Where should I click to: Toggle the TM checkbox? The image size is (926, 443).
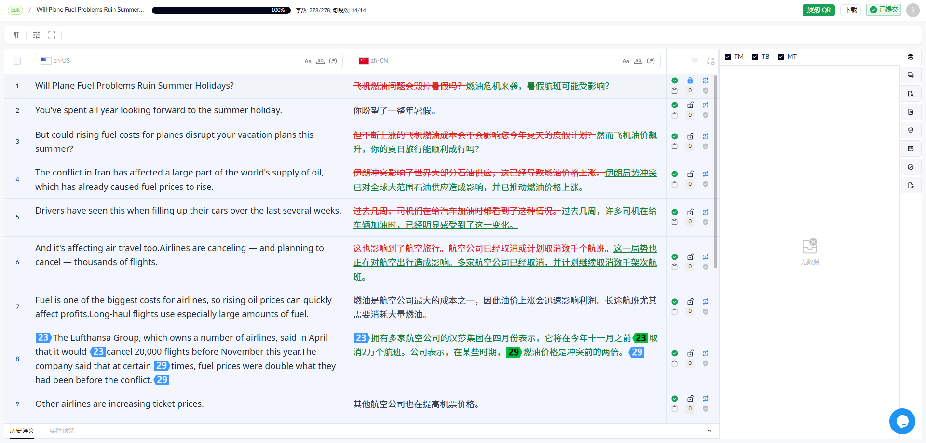click(x=728, y=57)
